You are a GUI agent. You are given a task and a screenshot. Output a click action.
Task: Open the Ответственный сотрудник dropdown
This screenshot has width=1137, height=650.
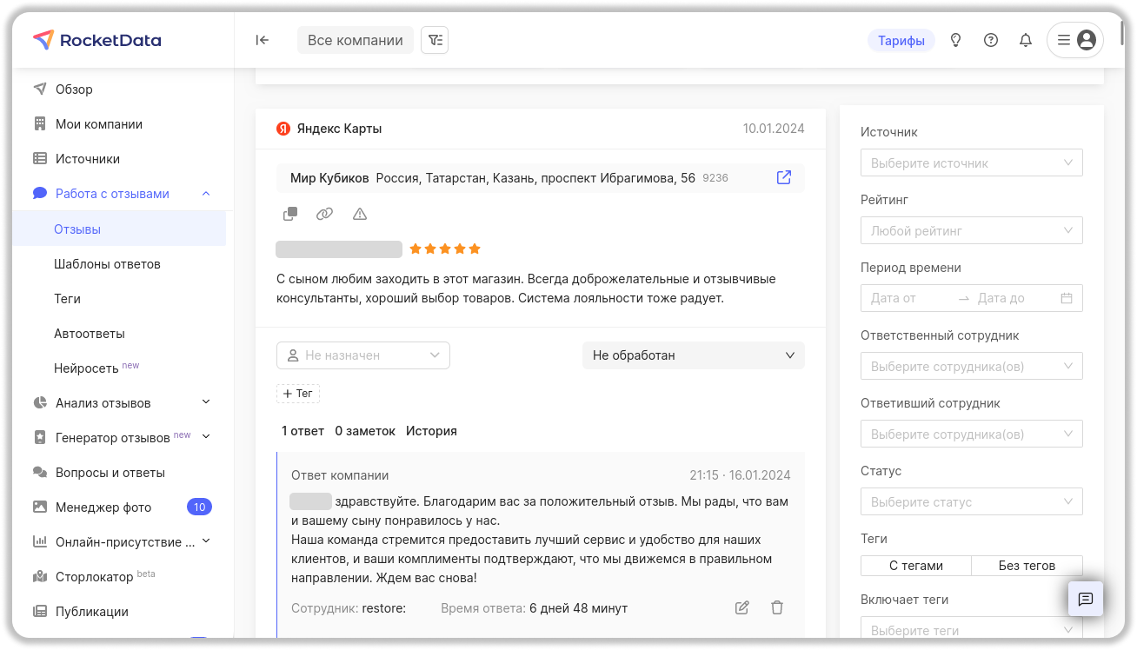[972, 367]
